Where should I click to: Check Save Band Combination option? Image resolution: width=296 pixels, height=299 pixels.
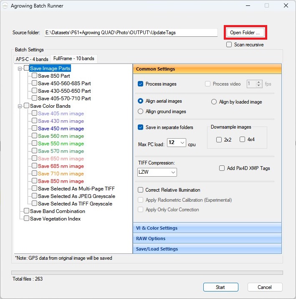pyautogui.click(x=26, y=211)
